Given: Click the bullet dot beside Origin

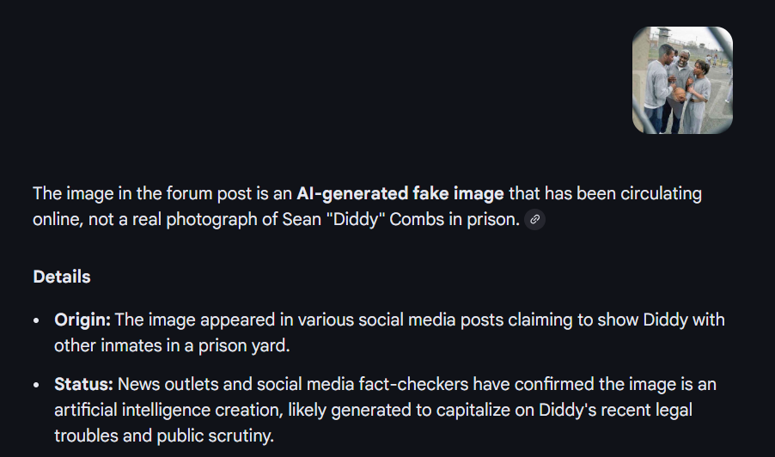Looking at the screenshot, I should (37, 321).
